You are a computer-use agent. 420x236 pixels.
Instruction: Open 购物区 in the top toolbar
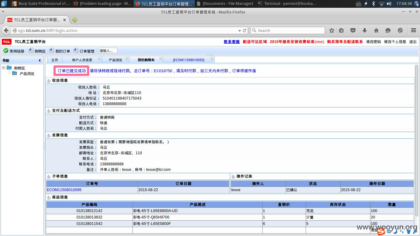(37, 51)
